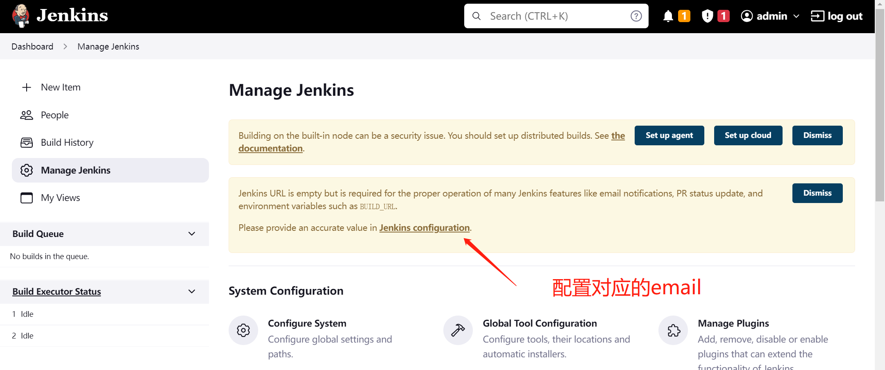This screenshot has width=885, height=370.
Task: Open New Item from sidebar
Action: pyautogui.click(x=61, y=87)
